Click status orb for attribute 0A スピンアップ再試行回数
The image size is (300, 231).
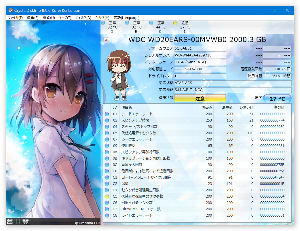pyautogui.click(x=107, y=152)
